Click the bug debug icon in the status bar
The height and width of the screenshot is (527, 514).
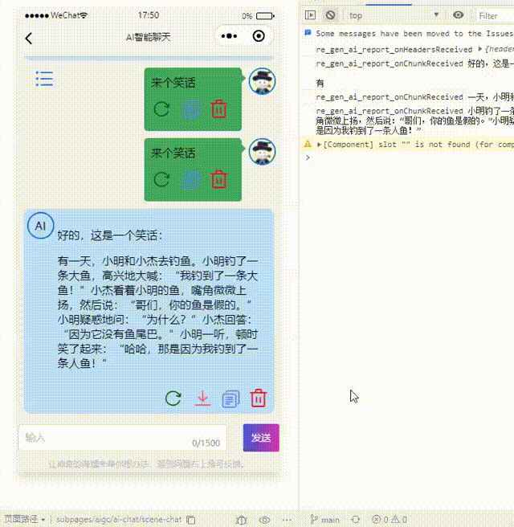pos(241,520)
